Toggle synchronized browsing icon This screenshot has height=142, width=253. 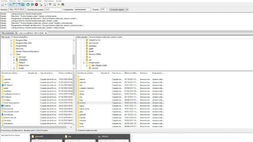(59, 5)
